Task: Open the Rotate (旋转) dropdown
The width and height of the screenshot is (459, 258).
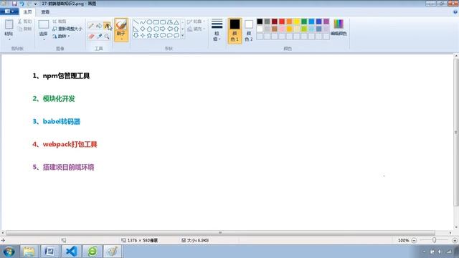Action: click(x=62, y=37)
